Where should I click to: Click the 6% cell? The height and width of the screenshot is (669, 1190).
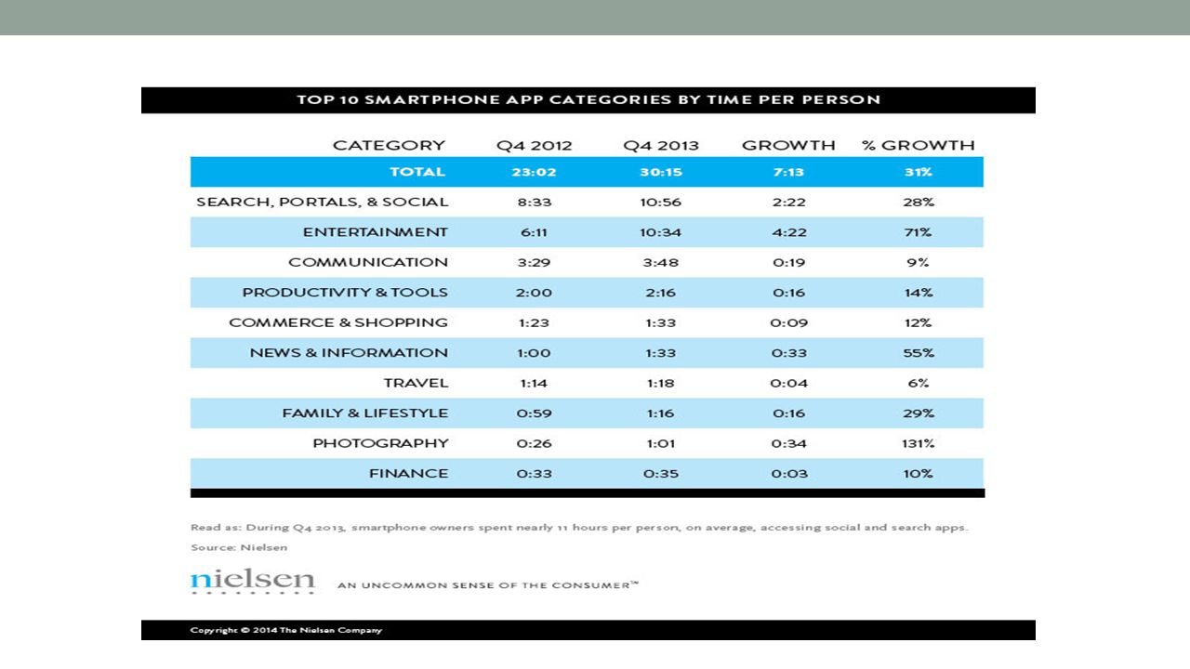tap(918, 383)
